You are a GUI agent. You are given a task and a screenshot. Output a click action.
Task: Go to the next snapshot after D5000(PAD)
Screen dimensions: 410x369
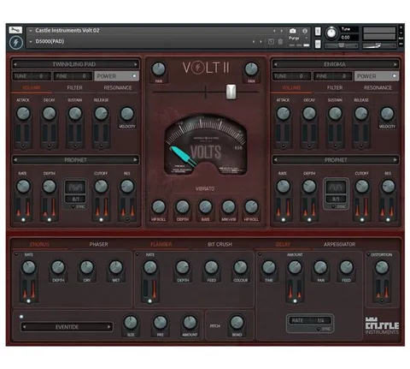(x=261, y=42)
